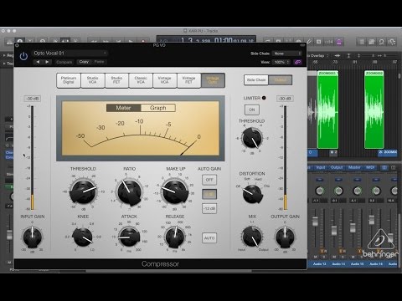
Task: Open the View 100% size dropdown
Action: pos(281,62)
